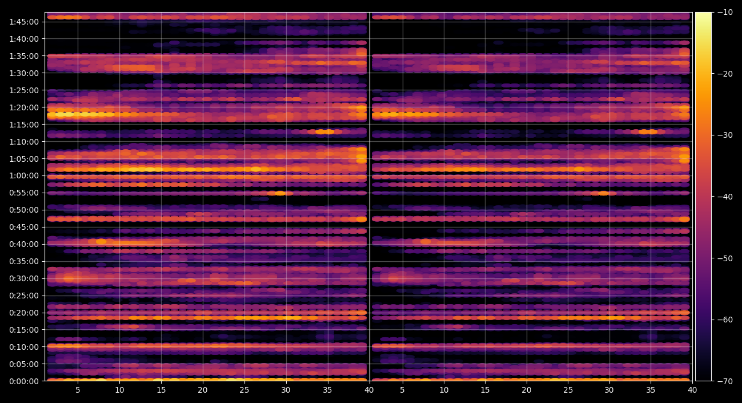Image resolution: width=742 pixels, height=403 pixels.
Task: Click x-axis label 10 under left heatmap
Action: (x=119, y=390)
